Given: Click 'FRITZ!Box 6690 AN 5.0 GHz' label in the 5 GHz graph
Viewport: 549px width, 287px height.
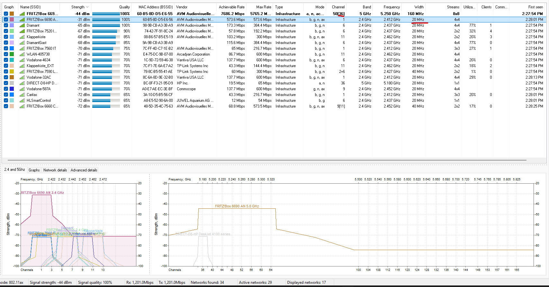Looking at the screenshot, I should pos(237,206).
